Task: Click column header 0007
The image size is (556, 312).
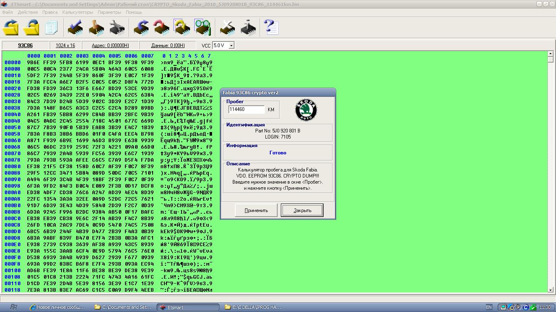Action: click(x=147, y=56)
